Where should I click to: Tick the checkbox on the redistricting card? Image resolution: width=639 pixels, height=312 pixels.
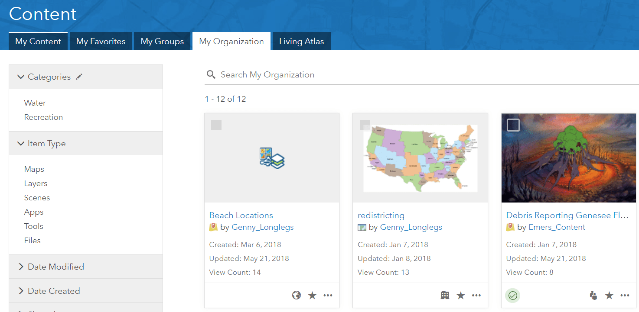click(365, 125)
